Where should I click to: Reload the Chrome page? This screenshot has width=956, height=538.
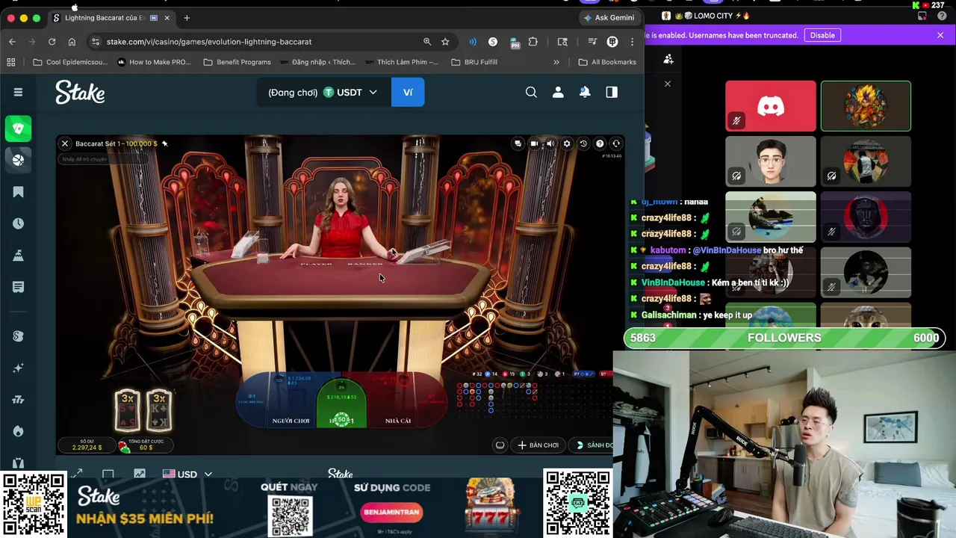pos(52,42)
